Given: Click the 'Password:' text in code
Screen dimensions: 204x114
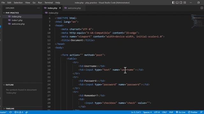Looking at the screenshot, I should pyautogui.click(x=91, y=81).
